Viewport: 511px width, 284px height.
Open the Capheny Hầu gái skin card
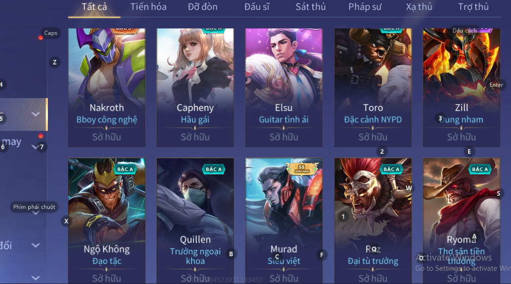click(195, 87)
